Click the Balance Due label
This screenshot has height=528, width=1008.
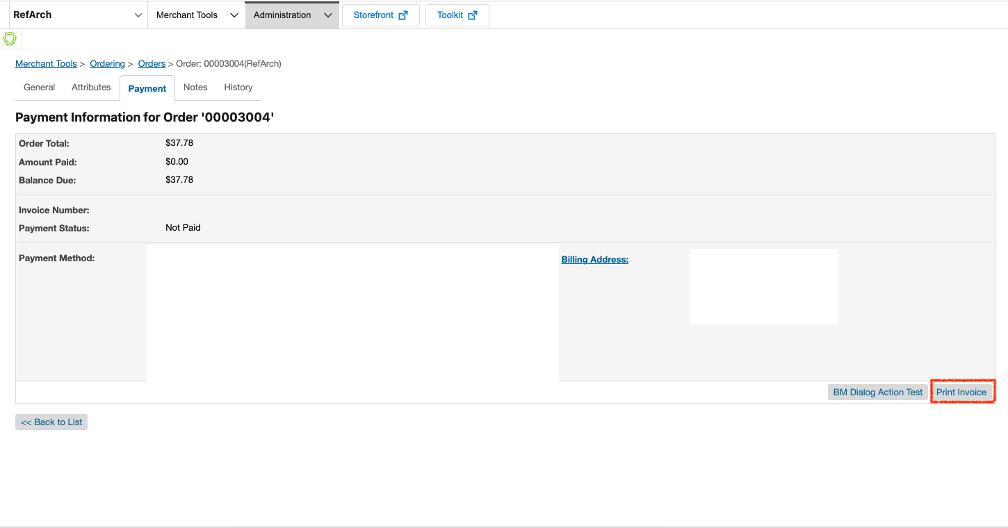coord(47,181)
